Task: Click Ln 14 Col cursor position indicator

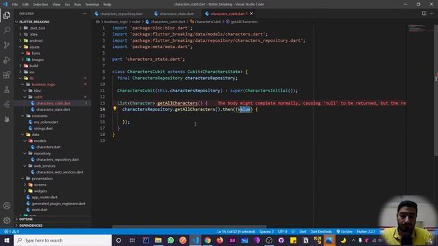Action: (236, 232)
